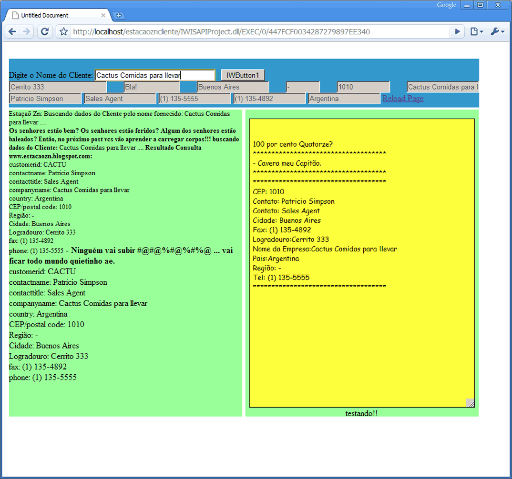Image resolution: width=512 pixels, height=479 pixels.
Task: Click the 'Digite o Nome do Cliente:' label
Action: [51, 75]
